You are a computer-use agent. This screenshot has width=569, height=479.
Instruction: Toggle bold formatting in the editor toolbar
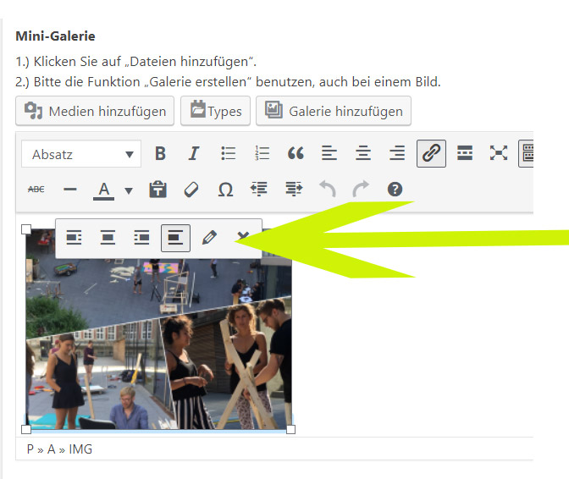160,153
